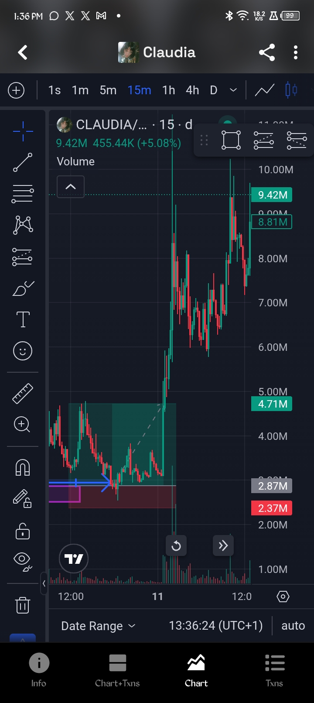Click the 2.37M stop-loss price label

[x=273, y=508]
